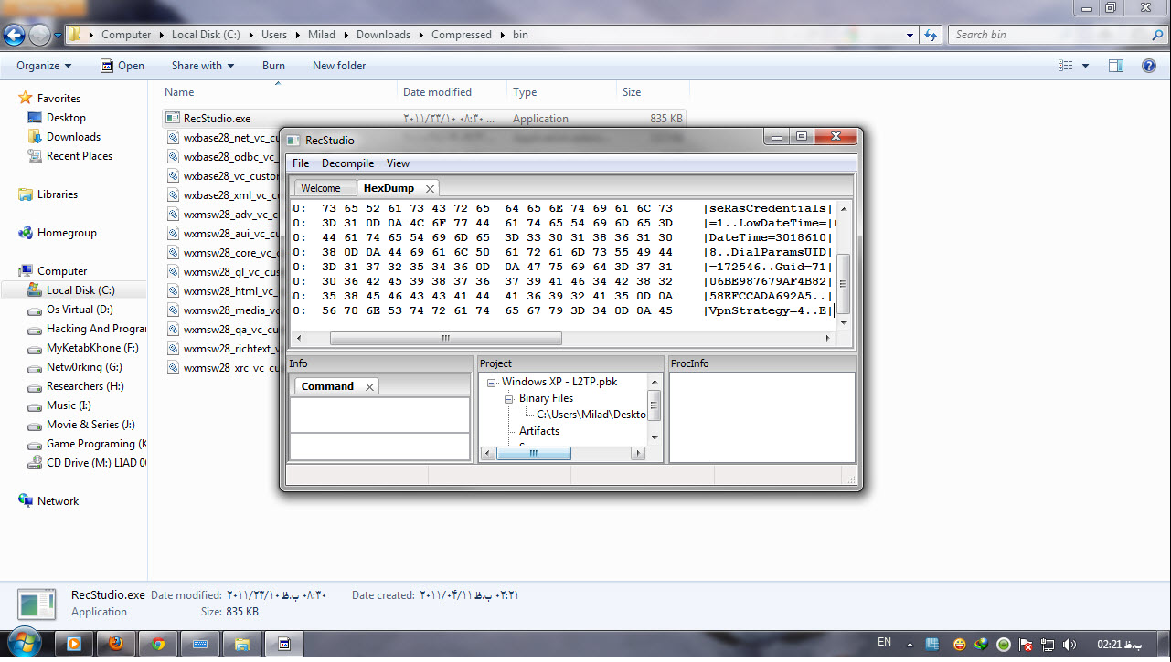Click the lower Command output field
The height and width of the screenshot is (662, 1171).
(379, 447)
